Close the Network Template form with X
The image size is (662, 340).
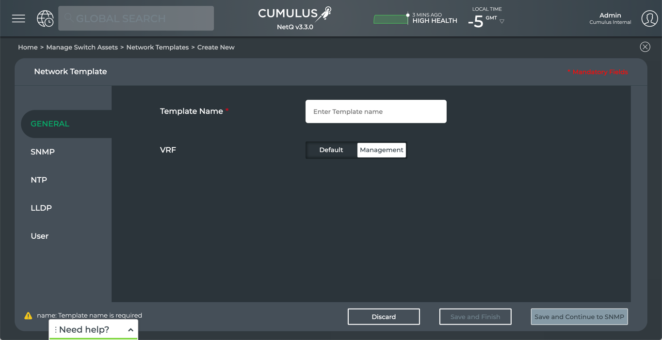pyautogui.click(x=645, y=47)
